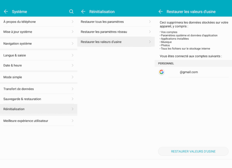Tap the Google account logo icon
Viewport: 232px width, 168px height.
pyautogui.click(x=161, y=72)
